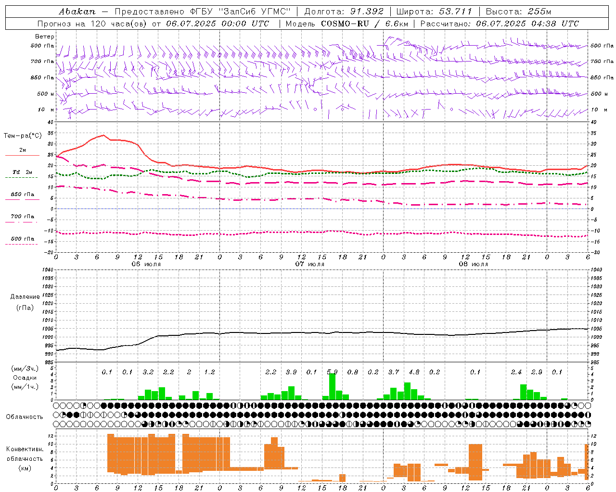
Task: Click the Долгота: 91.392 value
Action: pyautogui.click(x=344, y=12)
